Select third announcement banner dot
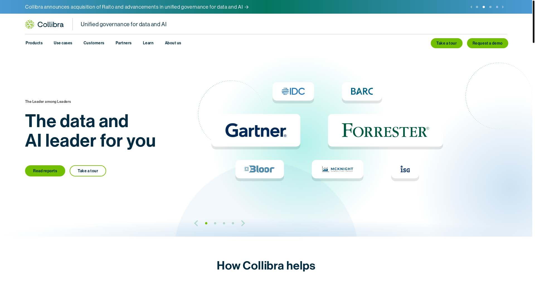Screen dimensions: 535x301 490,7
